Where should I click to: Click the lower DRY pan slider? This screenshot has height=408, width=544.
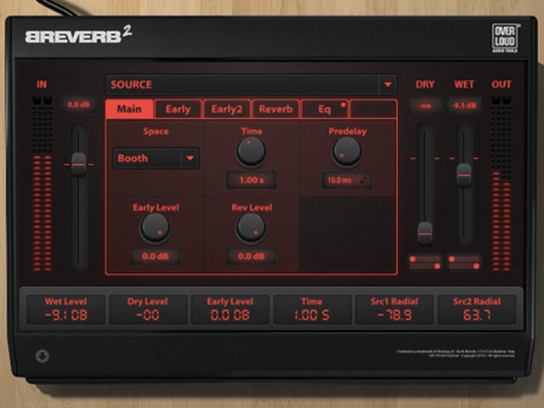point(425,266)
